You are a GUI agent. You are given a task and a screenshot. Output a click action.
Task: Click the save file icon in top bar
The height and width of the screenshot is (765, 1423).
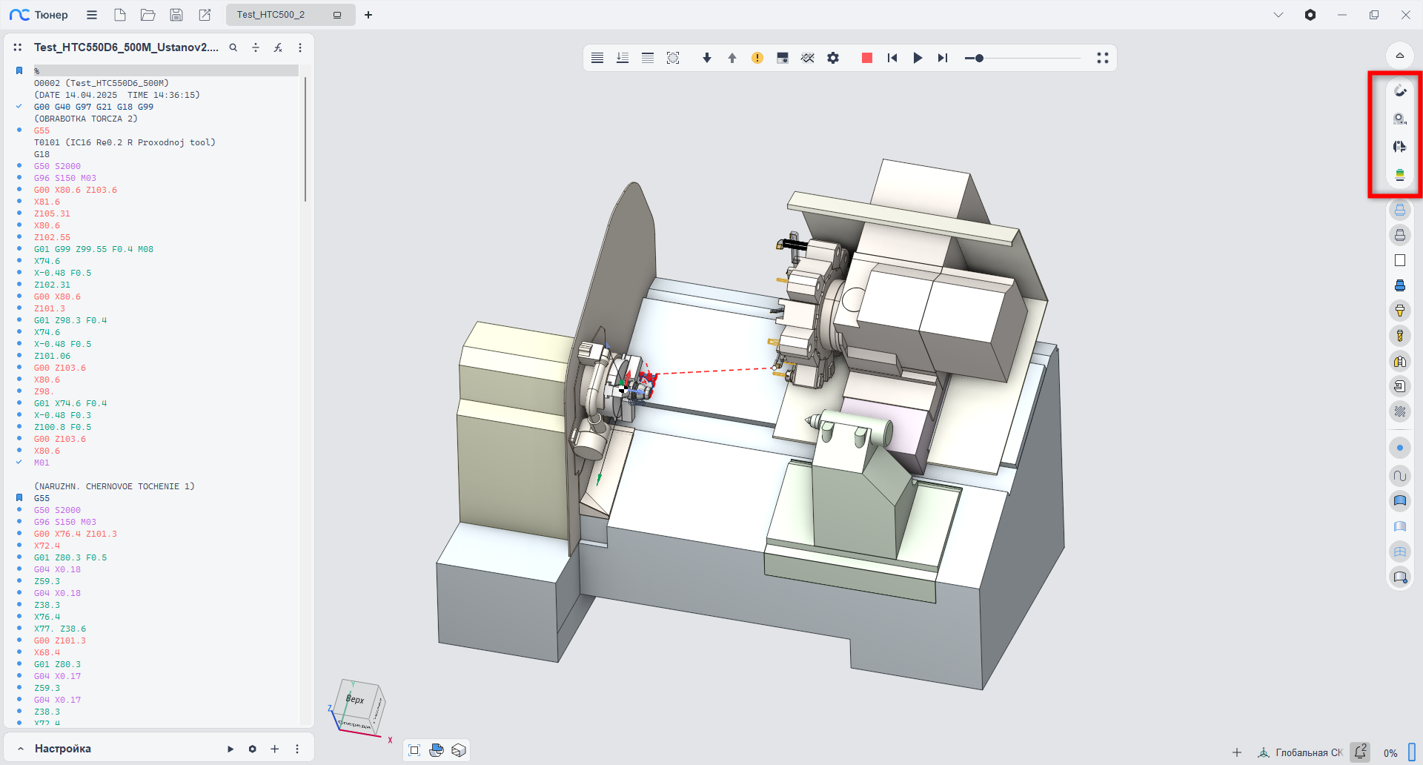176,15
